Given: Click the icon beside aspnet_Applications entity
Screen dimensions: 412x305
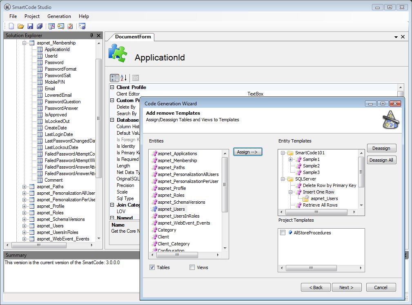Looking at the screenshot, I should (154, 154).
